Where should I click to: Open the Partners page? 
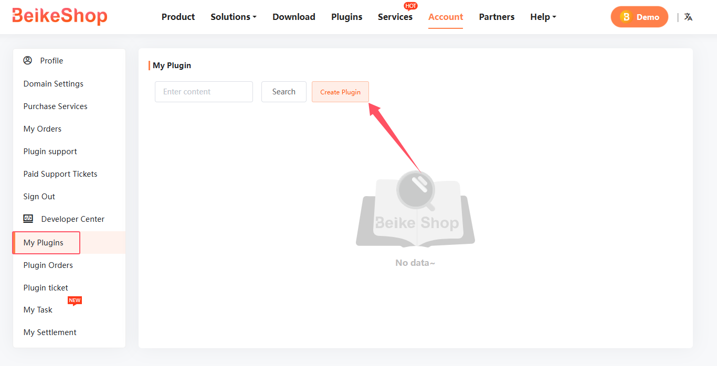(x=497, y=17)
